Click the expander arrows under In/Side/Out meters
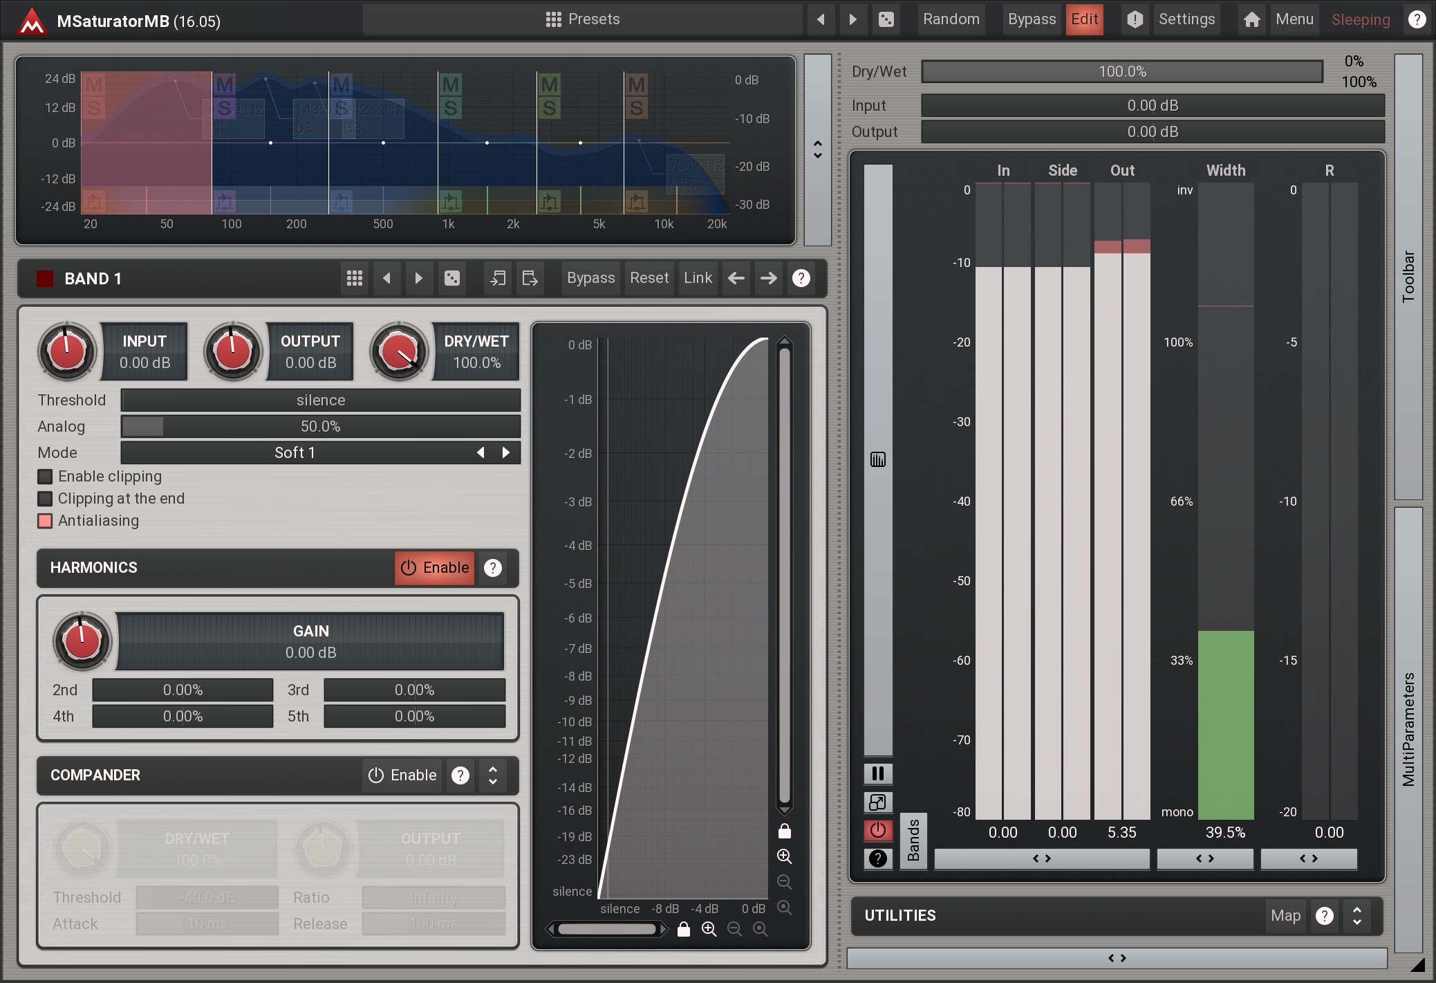This screenshot has width=1436, height=983. point(1042,858)
